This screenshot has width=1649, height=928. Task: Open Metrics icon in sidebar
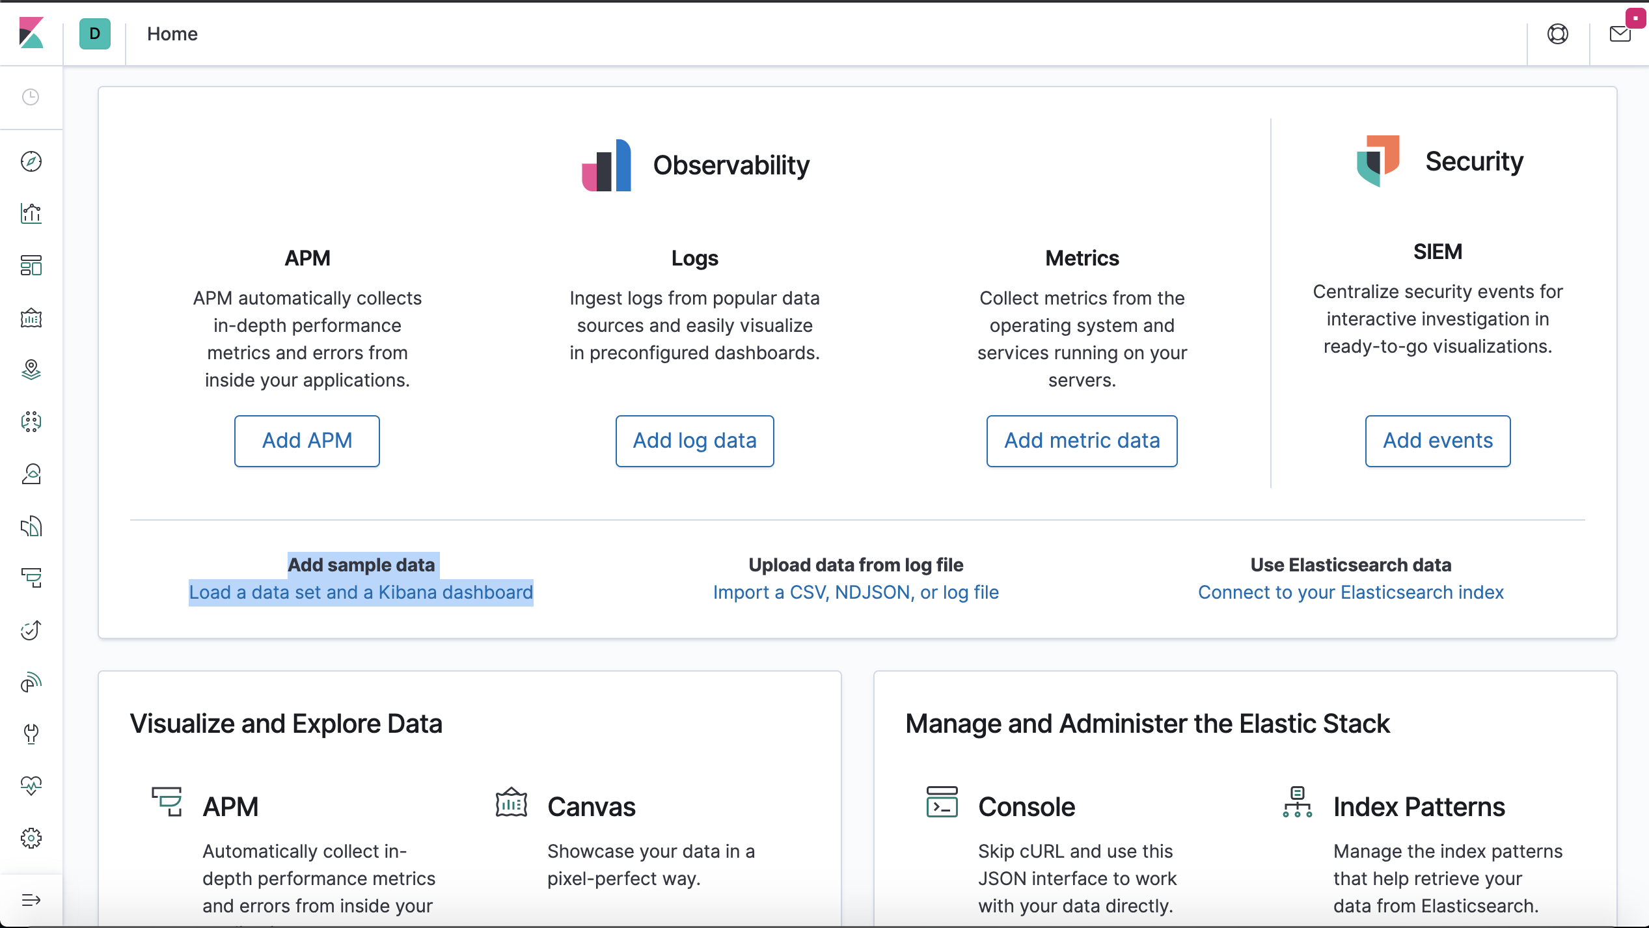point(31,474)
